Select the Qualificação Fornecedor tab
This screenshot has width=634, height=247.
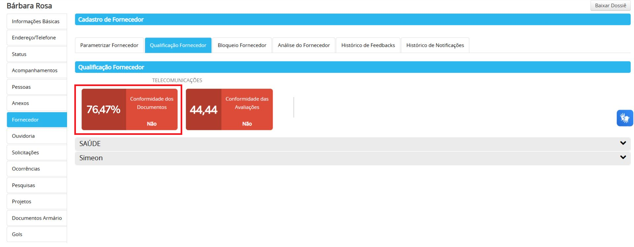click(178, 45)
